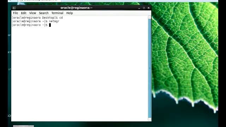Open the Search menu in terminal
The image size is (226, 127).
[44, 13]
